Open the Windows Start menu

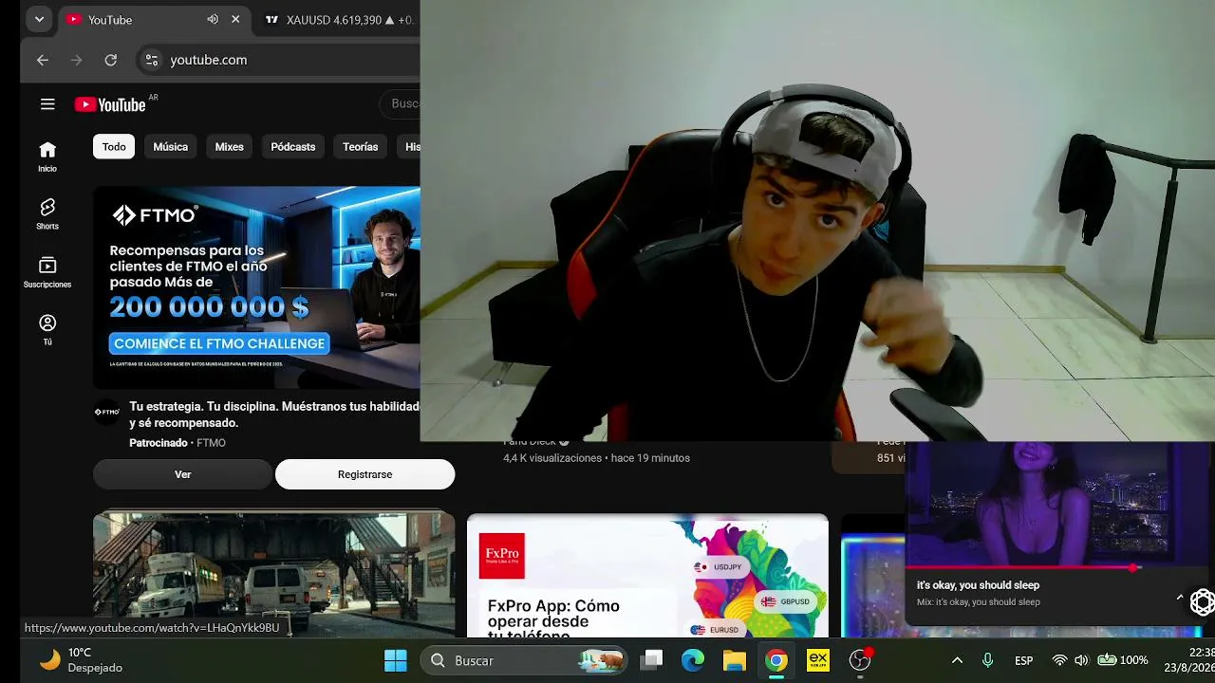pyautogui.click(x=396, y=660)
